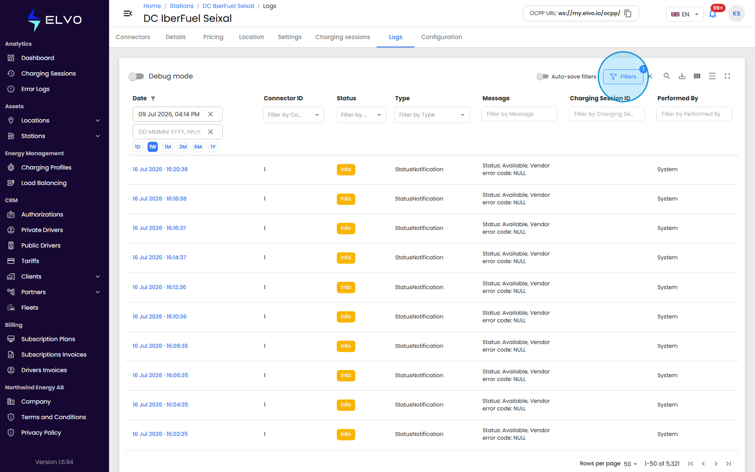
Task: Click Filter by Performed By input
Action: click(x=694, y=114)
